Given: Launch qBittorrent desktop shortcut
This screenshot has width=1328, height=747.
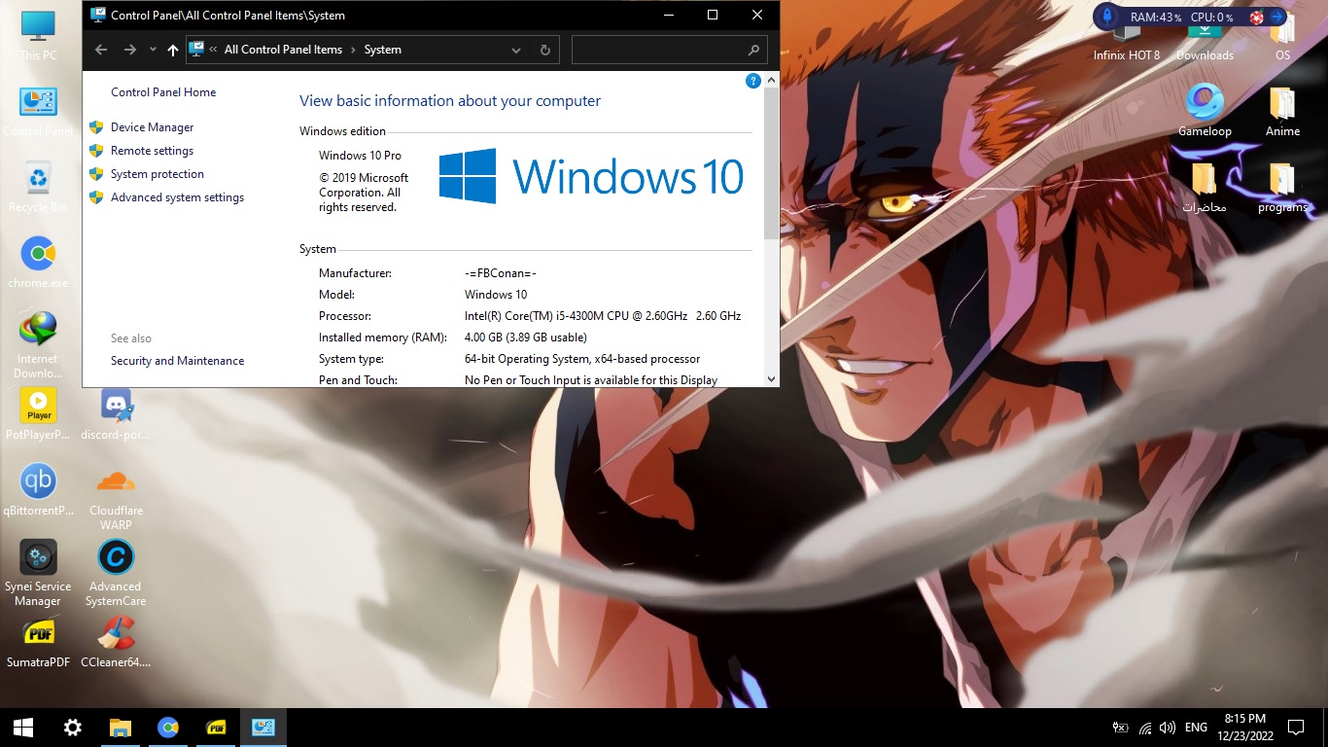Looking at the screenshot, I should click(x=38, y=489).
